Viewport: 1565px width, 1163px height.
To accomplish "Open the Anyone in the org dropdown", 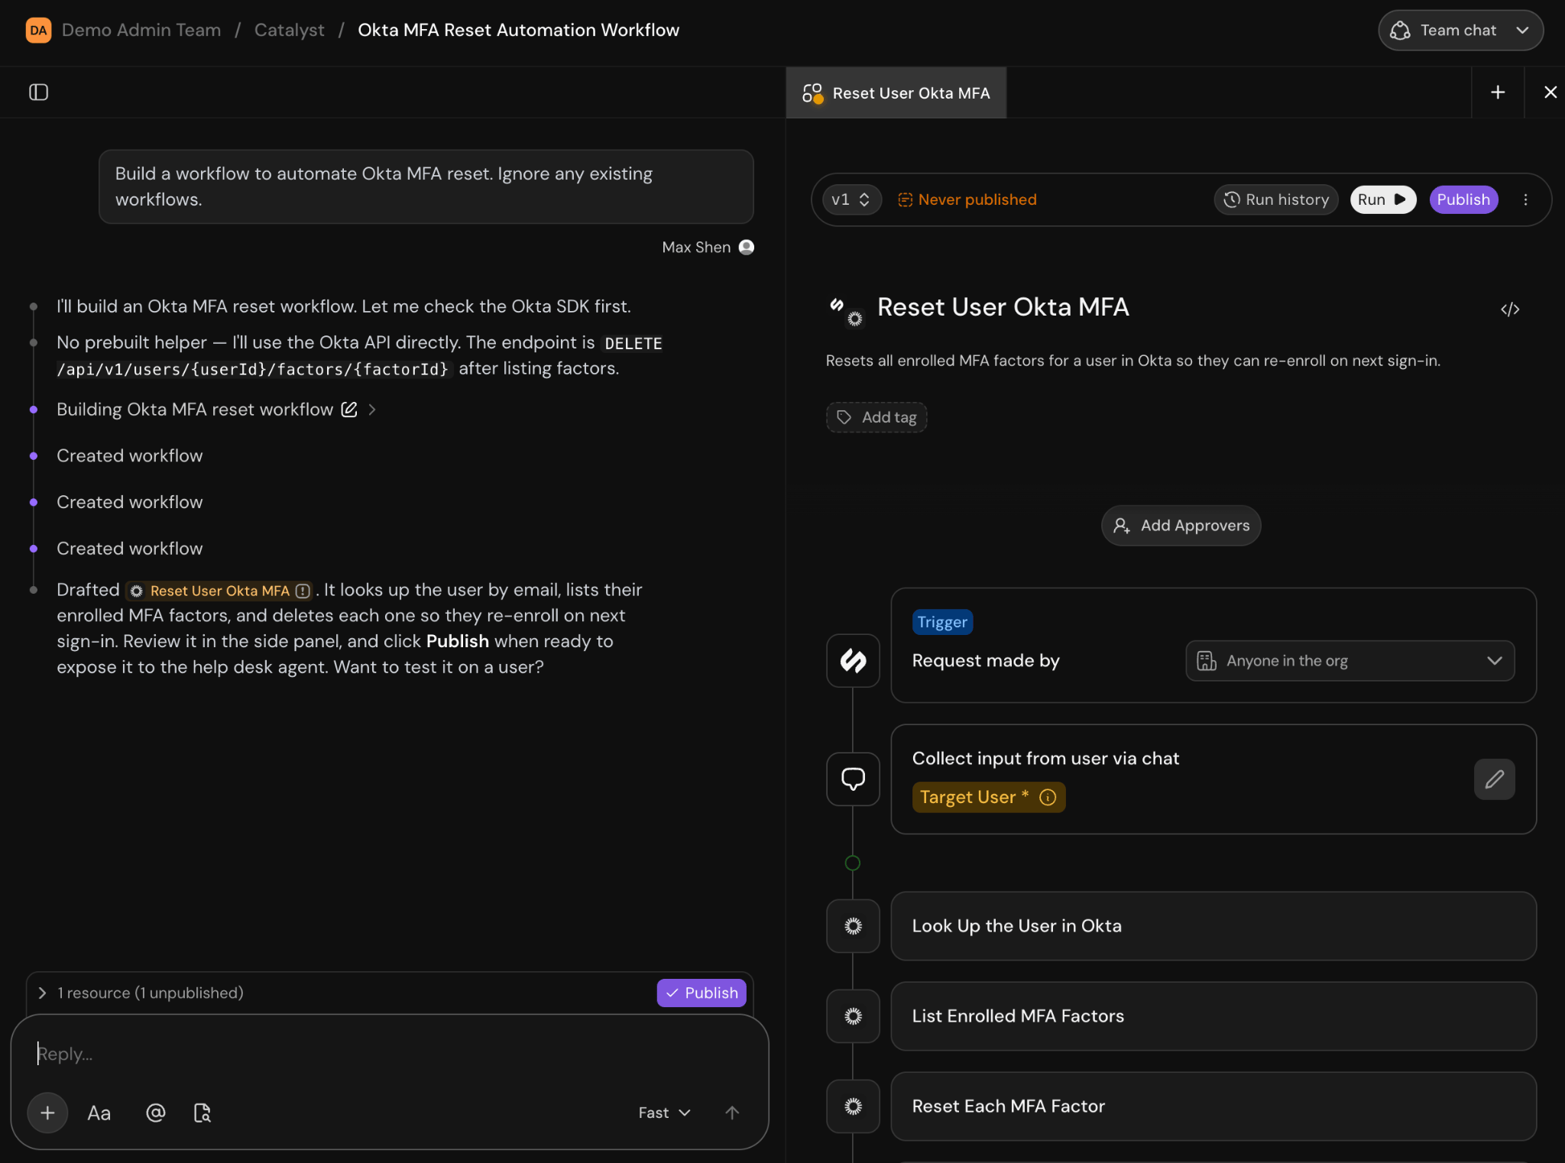I will [1350, 661].
